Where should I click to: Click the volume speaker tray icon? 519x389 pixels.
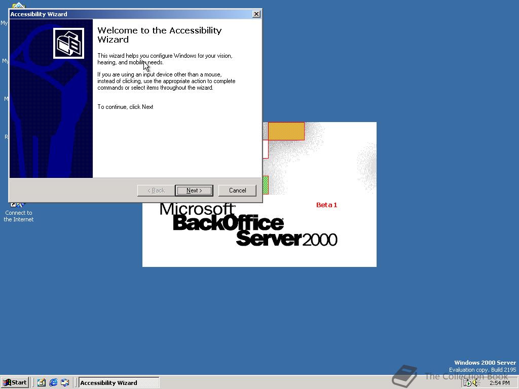tap(476, 383)
